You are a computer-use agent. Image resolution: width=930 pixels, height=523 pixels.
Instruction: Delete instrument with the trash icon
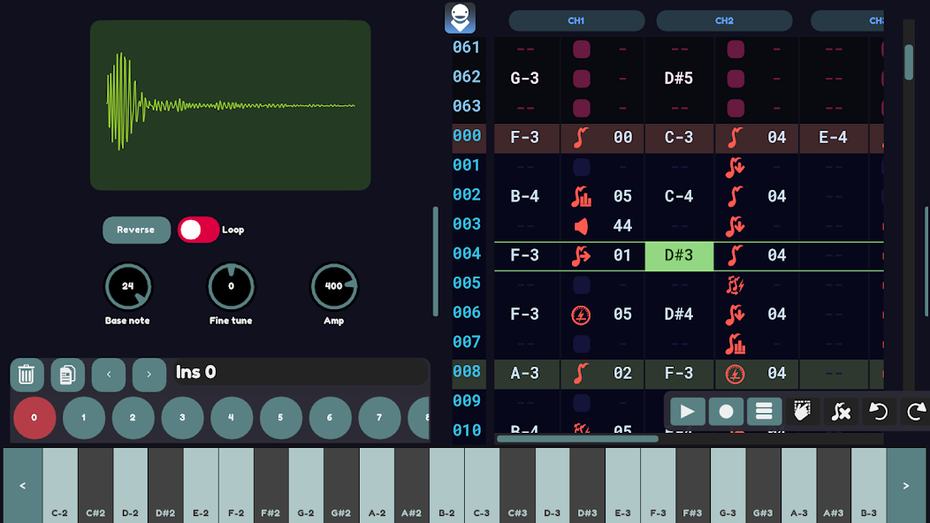click(x=27, y=375)
